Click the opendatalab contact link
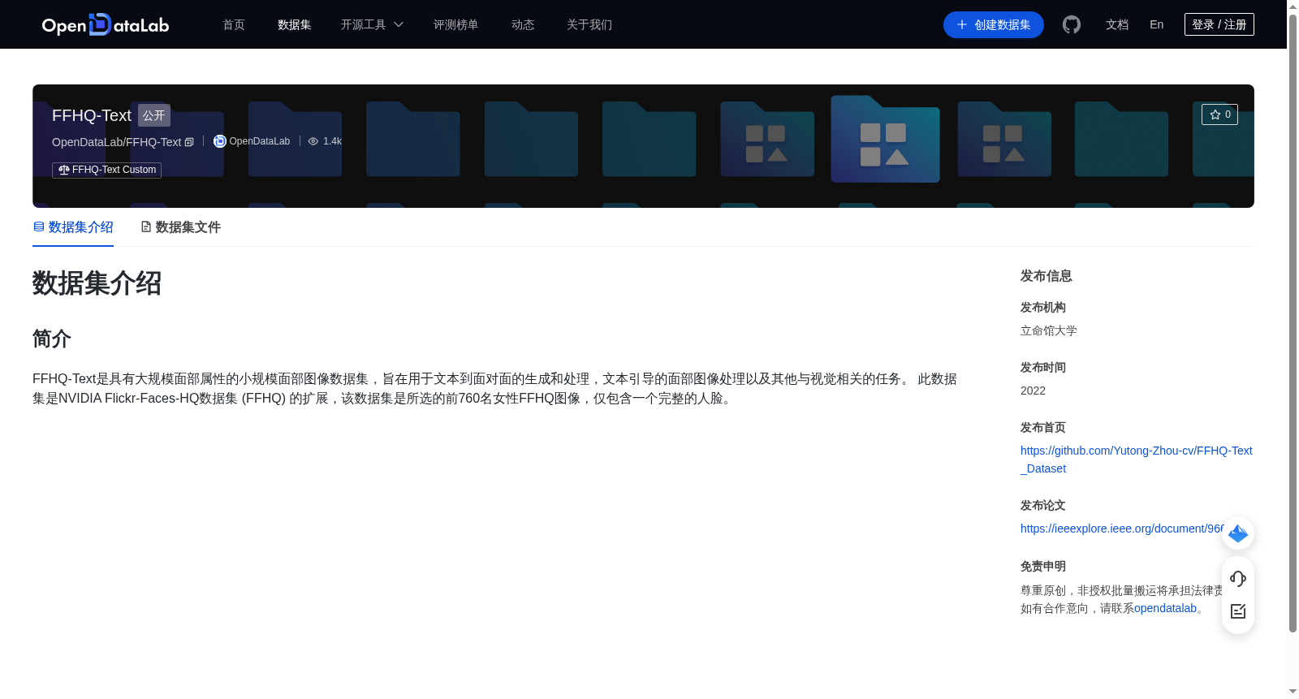Image resolution: width=1299 pixels, height=699 pixels. click(1165, 608)
